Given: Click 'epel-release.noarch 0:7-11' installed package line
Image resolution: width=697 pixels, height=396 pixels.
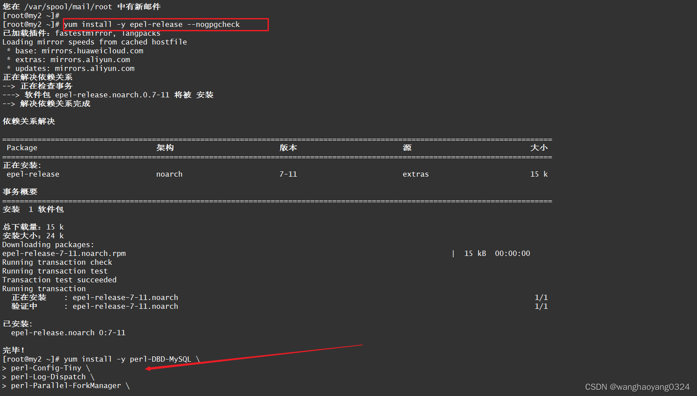Looking at the screenshot, I should click(x=68, y=333).
